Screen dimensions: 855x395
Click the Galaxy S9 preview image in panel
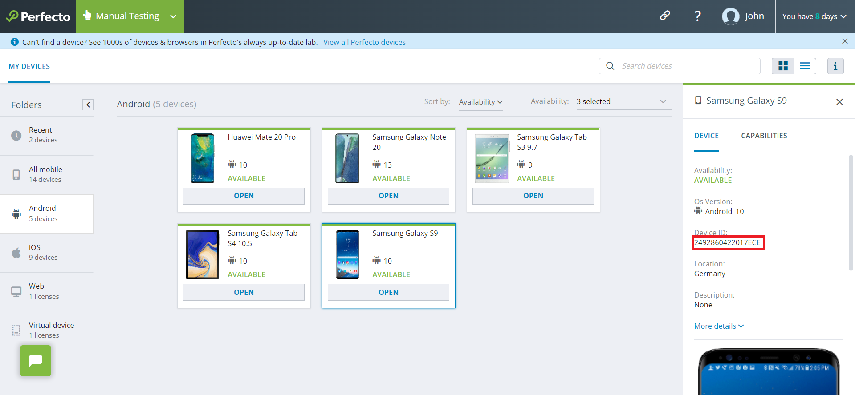[769, 372]
